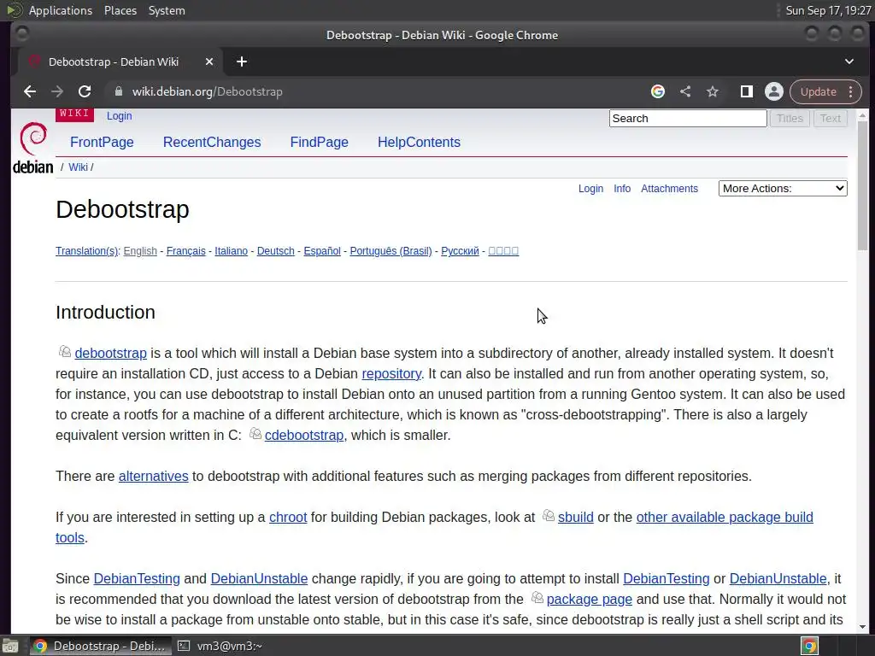Select the Debootstrap - Debian Wiki tab
This screenshot has width=875, height=656.
(114, 61)
